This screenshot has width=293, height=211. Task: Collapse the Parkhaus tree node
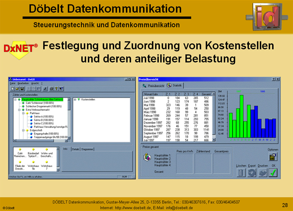point(24,113)
